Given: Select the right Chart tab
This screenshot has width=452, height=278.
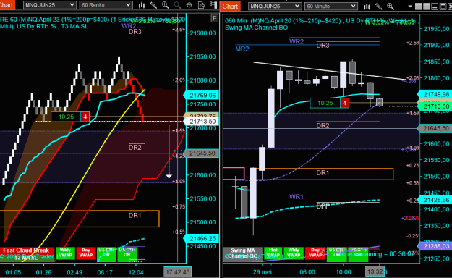Looking at the screenshot, I should pos(230,6).
